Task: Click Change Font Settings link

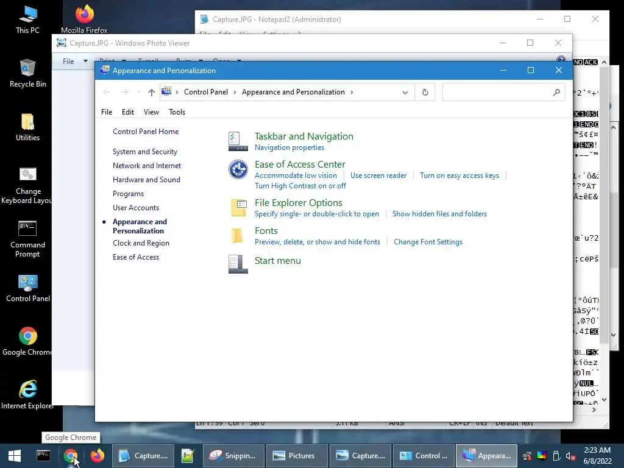Action: [428, 242]
